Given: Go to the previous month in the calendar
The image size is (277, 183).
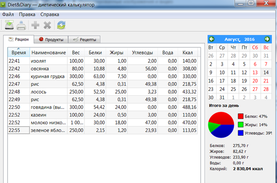Looking at the screenshot, I should coord(212,39).
